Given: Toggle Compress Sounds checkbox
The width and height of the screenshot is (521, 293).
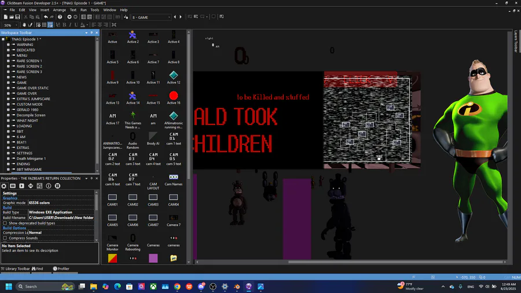Looking at the screenshot, I should pyautogui.click(x=5, y=238).
